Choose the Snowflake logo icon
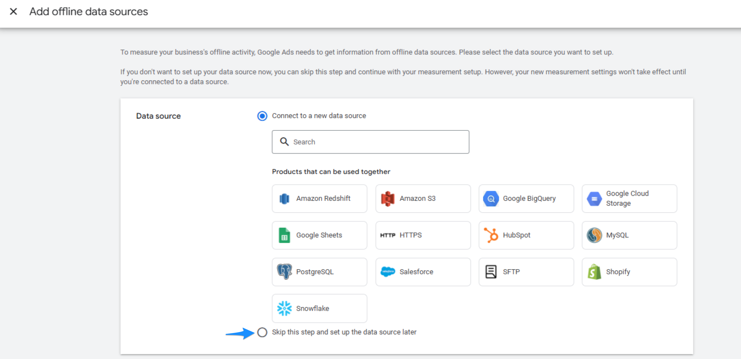 pyautogui.click(x=284, y=308)
